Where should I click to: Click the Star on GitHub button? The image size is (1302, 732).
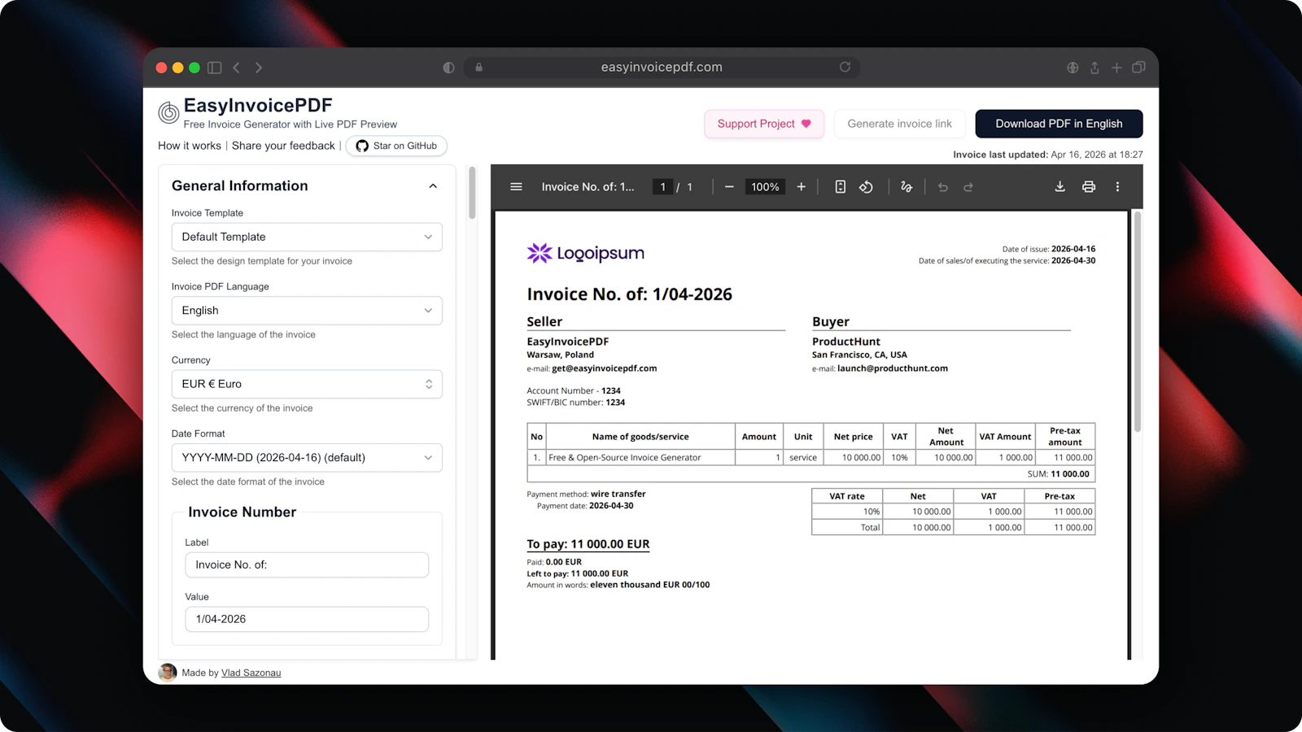[x=396, y=146]
